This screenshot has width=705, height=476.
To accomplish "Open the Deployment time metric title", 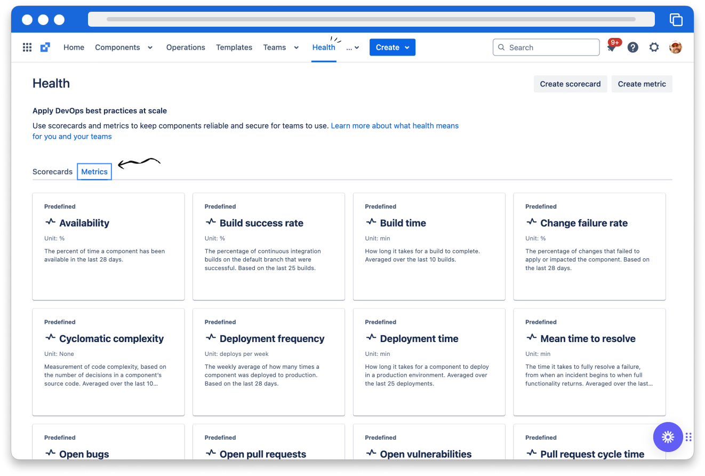I will [419, 338].
